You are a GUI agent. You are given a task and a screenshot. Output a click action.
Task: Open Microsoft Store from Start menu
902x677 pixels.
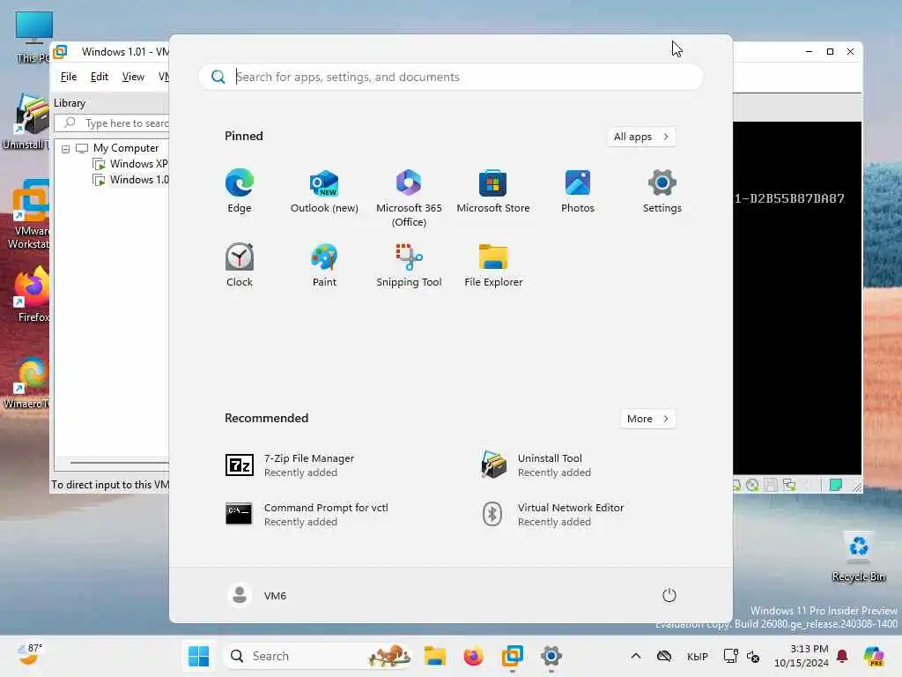pyautogui.click(x=493, y=191)
